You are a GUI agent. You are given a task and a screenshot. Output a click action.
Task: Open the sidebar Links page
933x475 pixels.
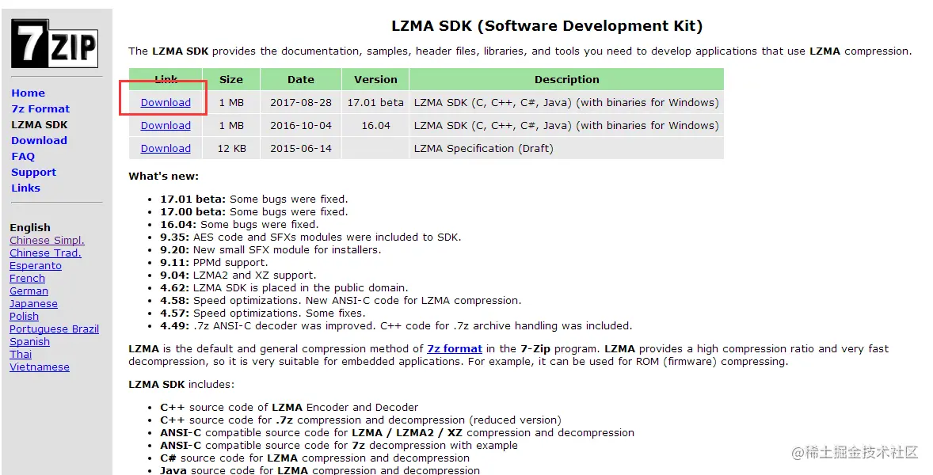tap(25, 188)
